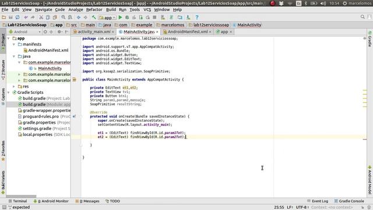Collapse the java folder arrow

tap(14, 57)
